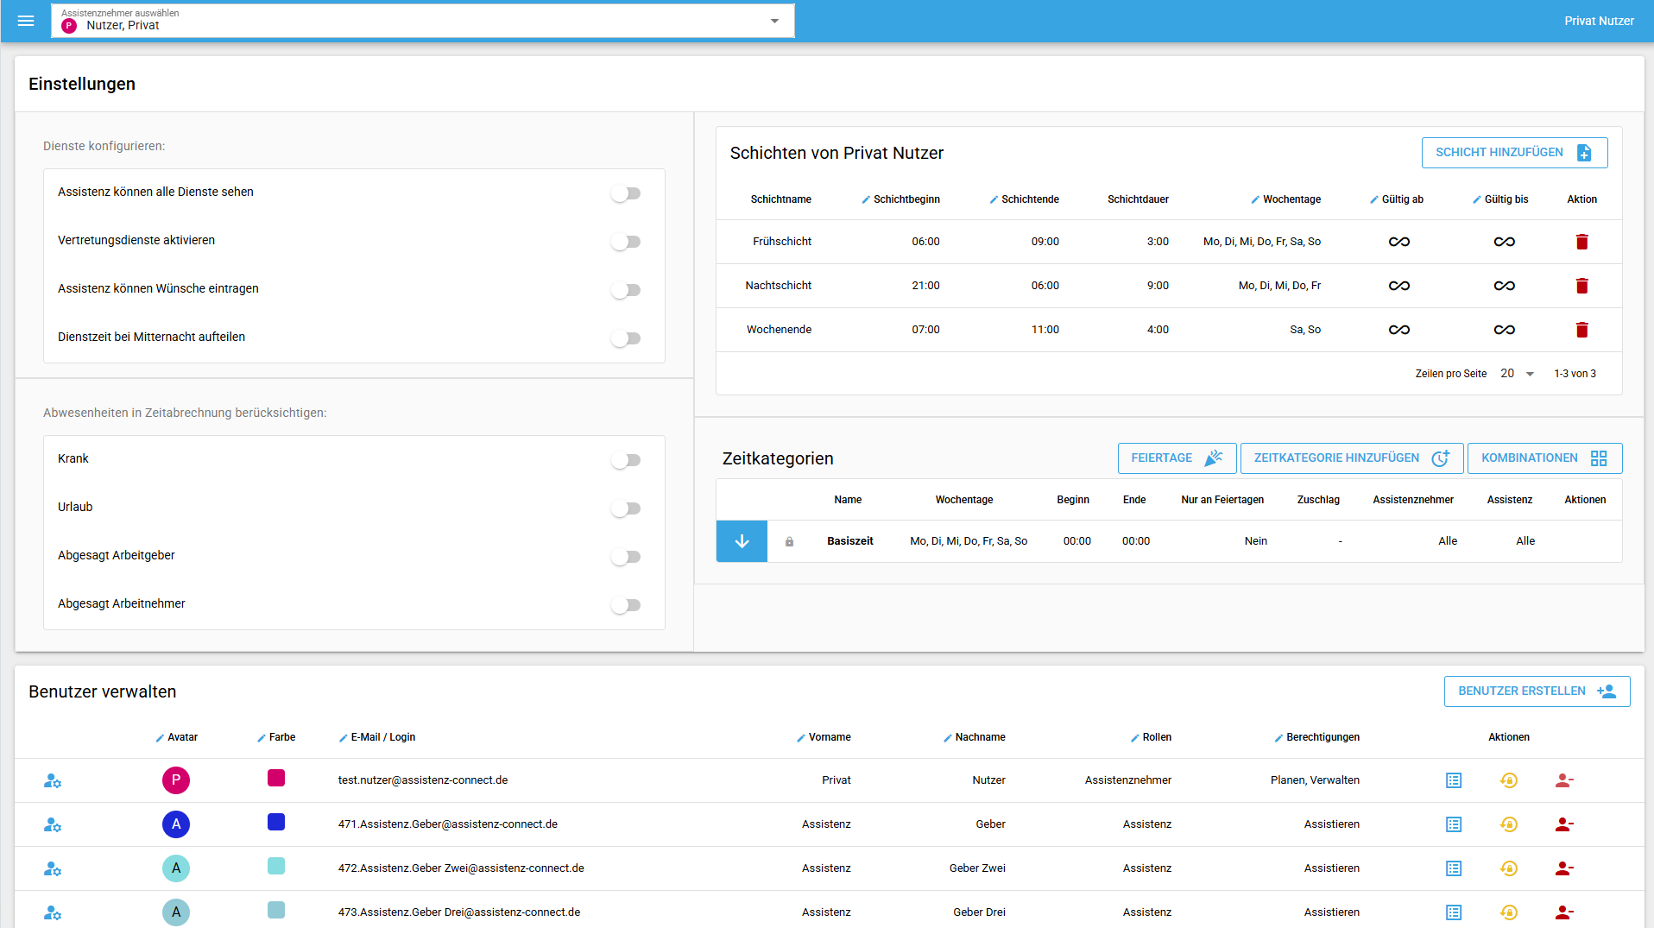
Task: Toggle Vertretungsdienste aktivieren switch
Action: tap(626, 242)
